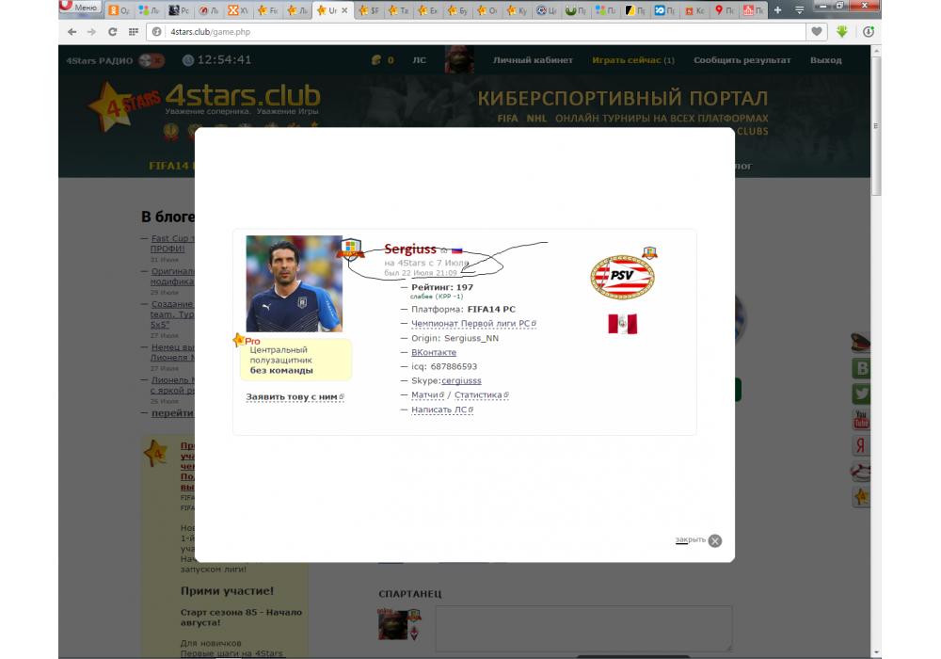The width and height of the screenshot is (941, 659).
Task: Click the Peru flag icon
Action: 622,324
